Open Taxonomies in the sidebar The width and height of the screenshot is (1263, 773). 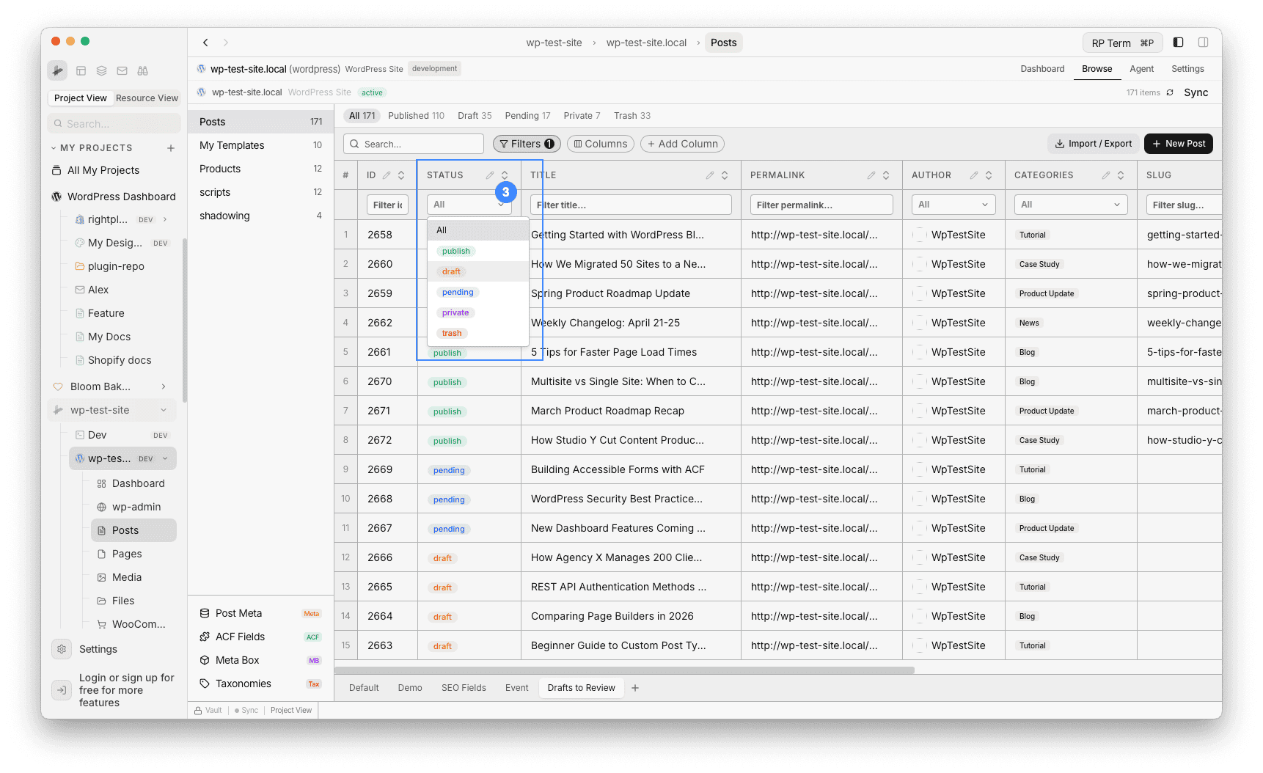click(260, 684)
